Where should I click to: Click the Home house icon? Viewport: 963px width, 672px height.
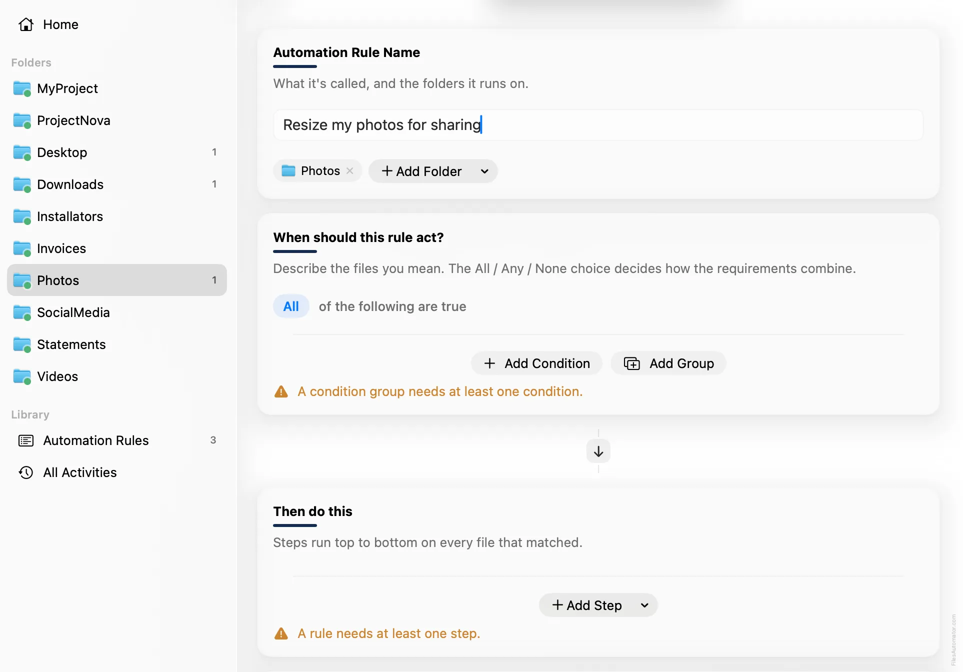[x=26, y=24]
